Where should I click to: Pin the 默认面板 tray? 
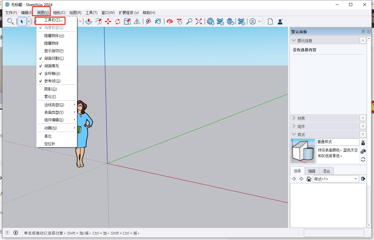pos(363,32)
